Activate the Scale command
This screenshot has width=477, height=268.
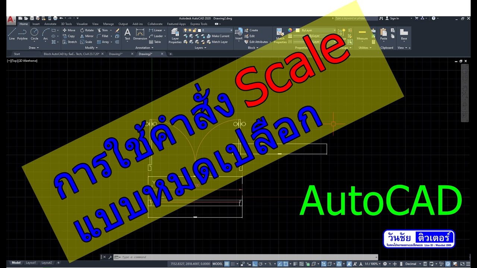pyautogui.click(x=86, y=42)
